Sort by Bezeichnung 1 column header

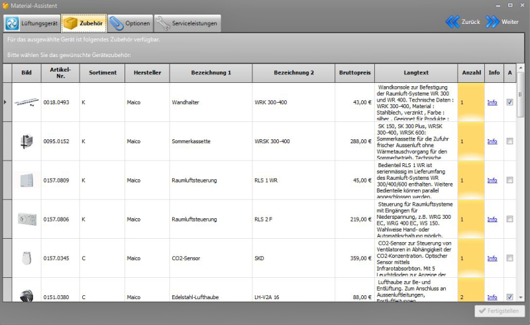211,73
